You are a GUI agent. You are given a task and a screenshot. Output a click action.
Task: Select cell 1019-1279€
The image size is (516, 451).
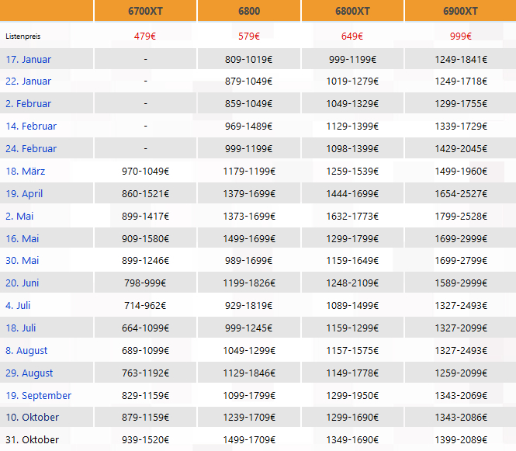(352, 81)
